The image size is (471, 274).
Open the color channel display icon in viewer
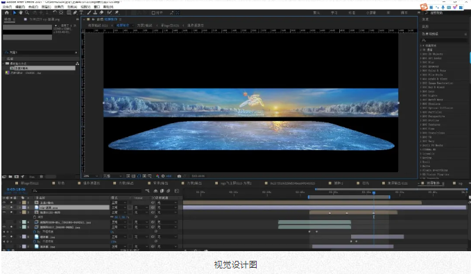(x=157, y=176)
